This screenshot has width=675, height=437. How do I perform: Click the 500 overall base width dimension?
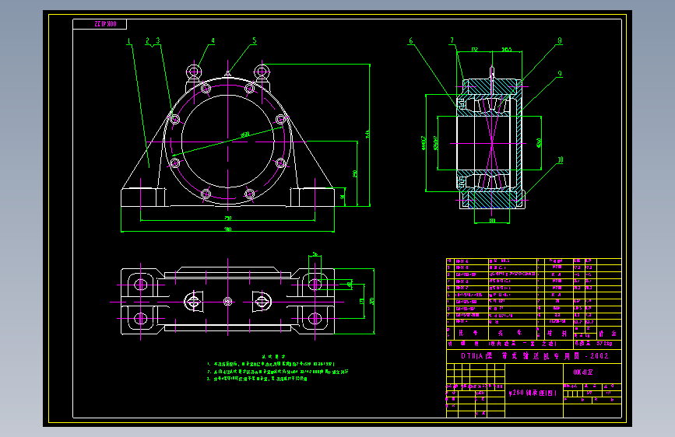click(x=228, y=229)
